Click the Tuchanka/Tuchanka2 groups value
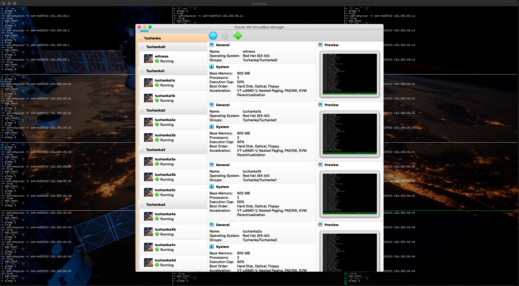This screenshot has width=519, height=286. 260,240
